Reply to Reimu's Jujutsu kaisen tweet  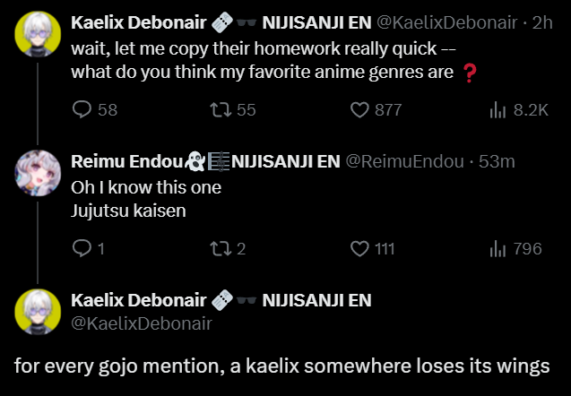click(x=82, y=248)
